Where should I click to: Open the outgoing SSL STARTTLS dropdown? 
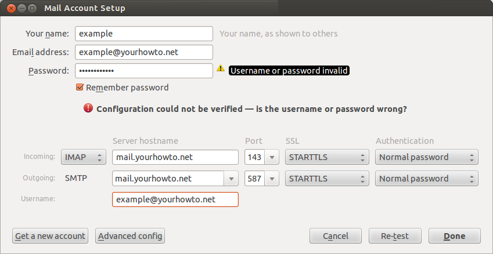point(327,179)
